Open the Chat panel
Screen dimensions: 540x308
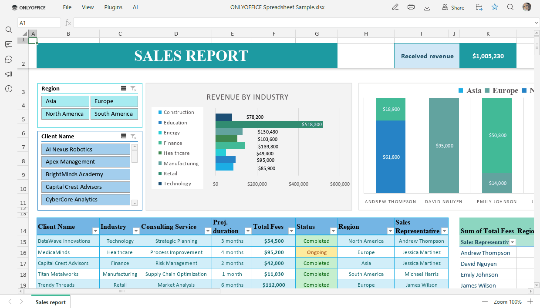point(9,59)
